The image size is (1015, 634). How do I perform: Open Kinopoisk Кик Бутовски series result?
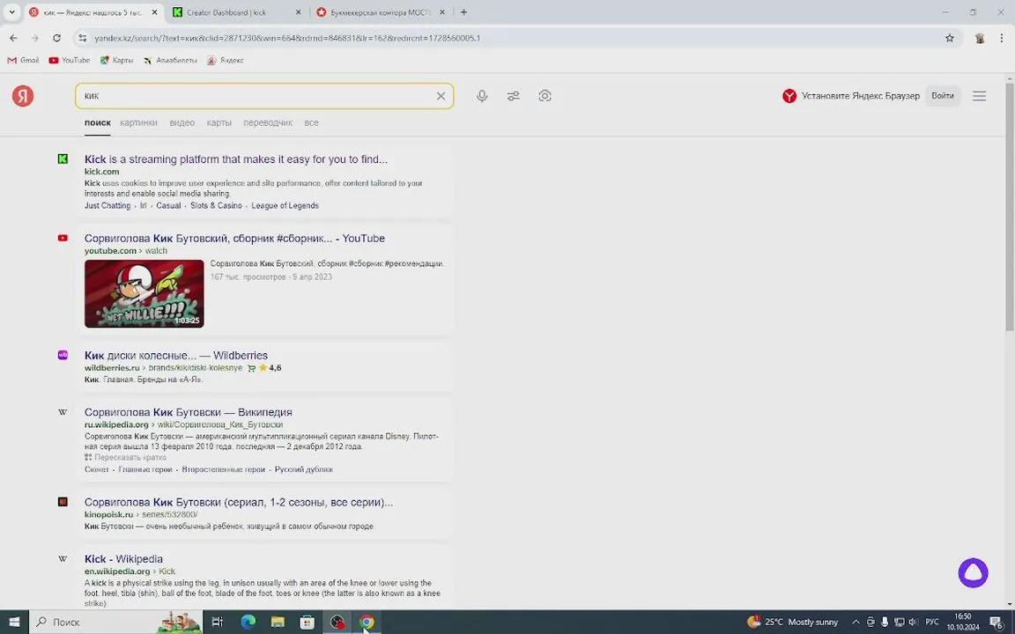(239, 502)
